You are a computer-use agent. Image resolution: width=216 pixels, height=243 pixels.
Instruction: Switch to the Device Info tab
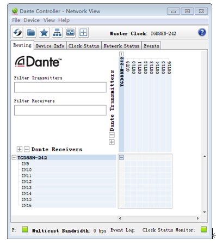(x=50, y=46)
